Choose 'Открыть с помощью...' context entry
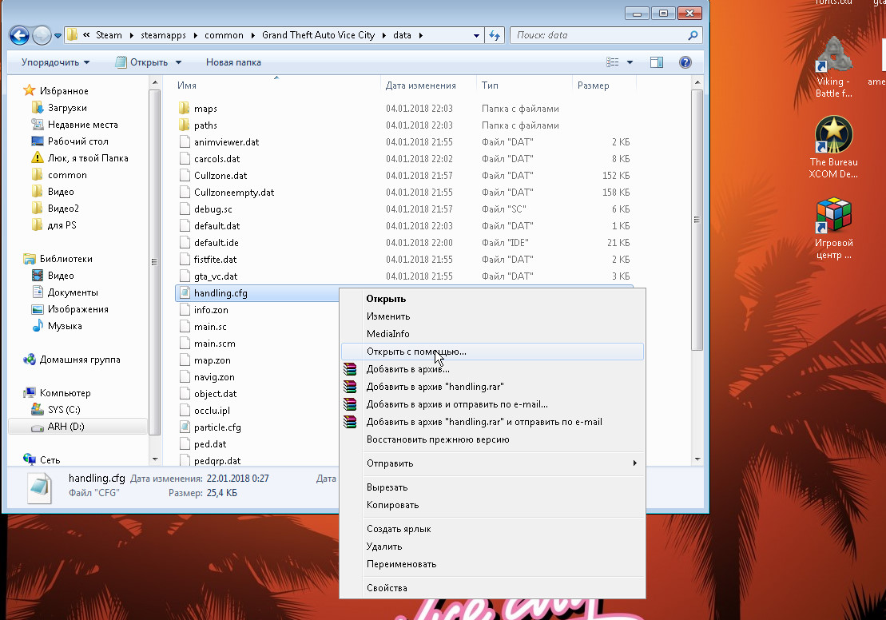886x620 pixels. tap(492, 351)
